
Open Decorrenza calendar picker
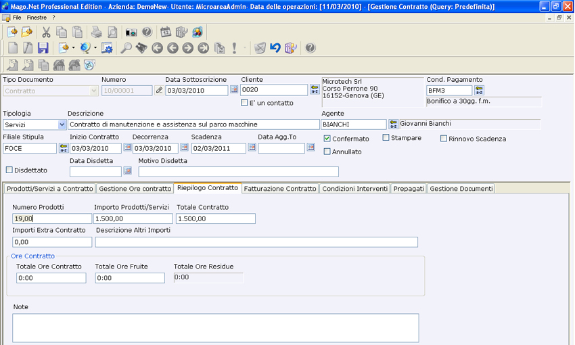(x=185, y=147)
